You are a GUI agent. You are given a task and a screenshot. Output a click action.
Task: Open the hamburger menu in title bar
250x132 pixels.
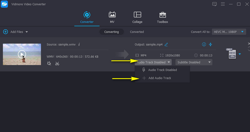222,4
